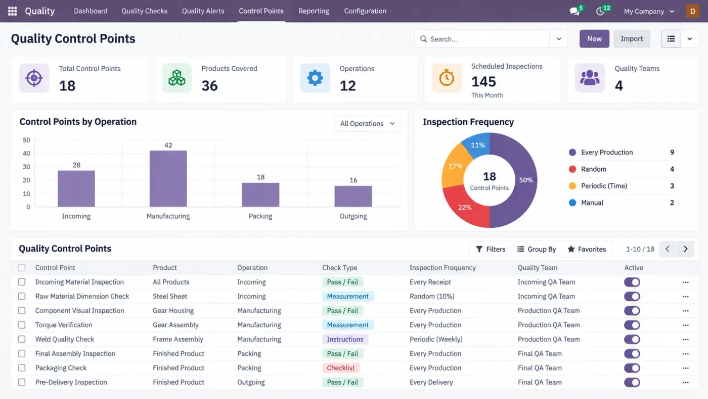
Task: Open the view switcher dropdown arrow
Action: point(690,39)
